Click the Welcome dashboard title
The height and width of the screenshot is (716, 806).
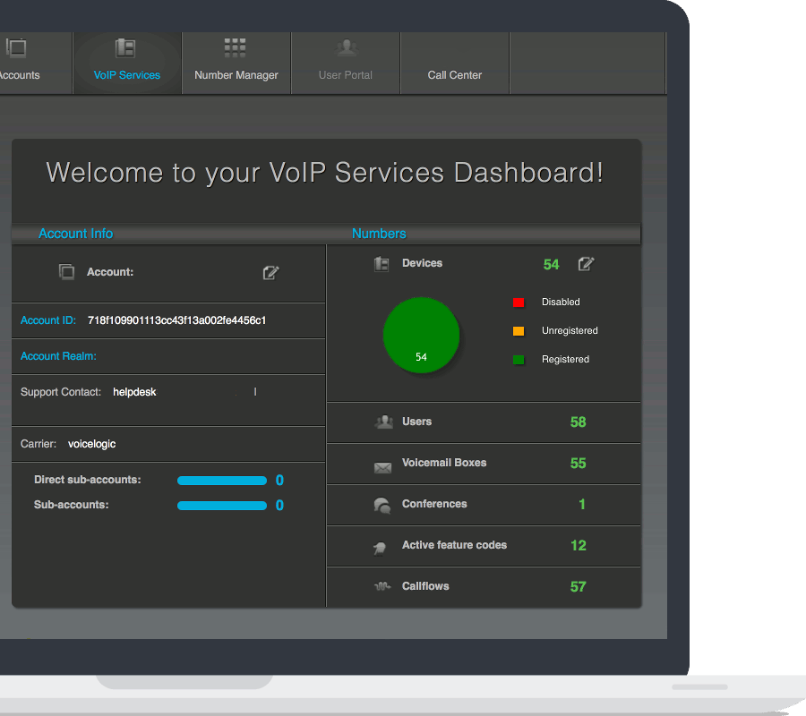point(324,173)
